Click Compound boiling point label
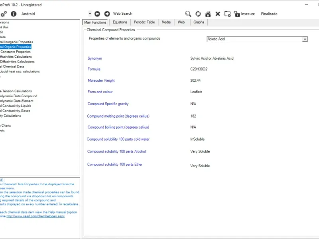 coord(118,127)
